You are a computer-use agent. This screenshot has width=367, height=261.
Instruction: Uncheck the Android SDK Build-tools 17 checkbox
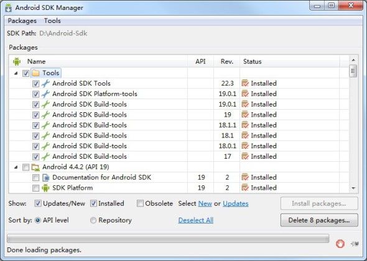[35, 156]
